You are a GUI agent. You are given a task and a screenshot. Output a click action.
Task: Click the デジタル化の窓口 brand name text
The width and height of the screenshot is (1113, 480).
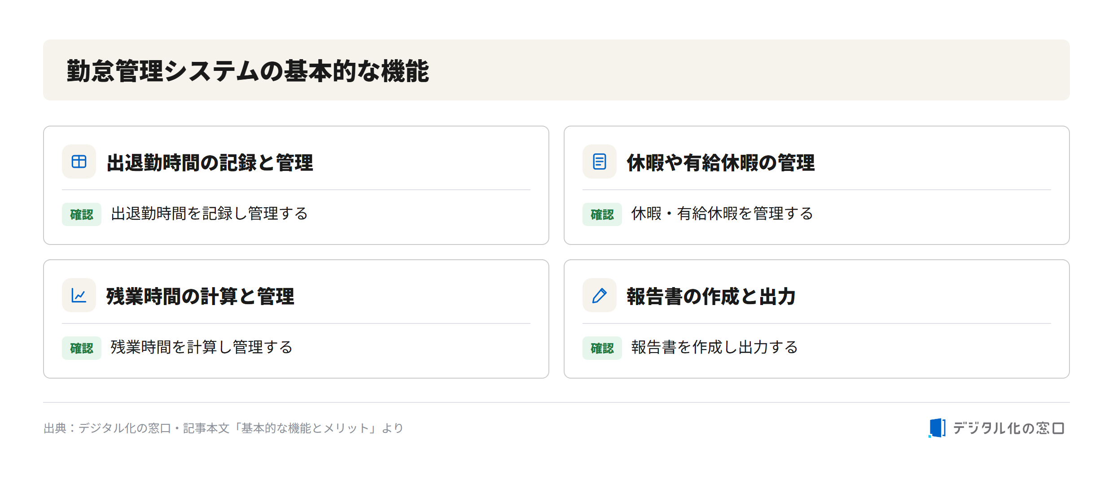tap(1009, 428)
